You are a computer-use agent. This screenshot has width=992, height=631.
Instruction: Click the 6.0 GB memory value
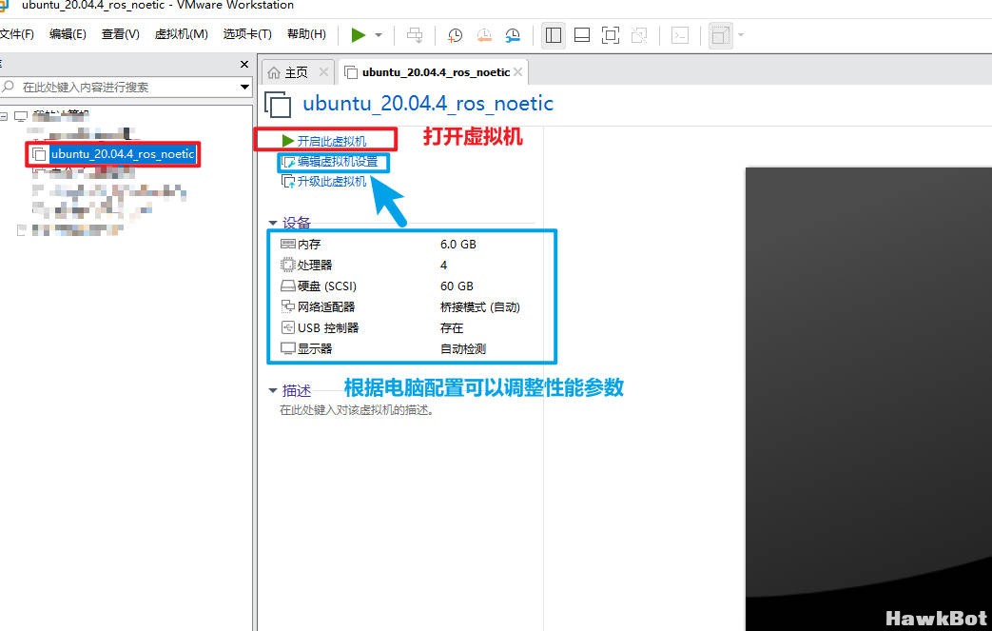pyautogui.click(x=458, y=245)
